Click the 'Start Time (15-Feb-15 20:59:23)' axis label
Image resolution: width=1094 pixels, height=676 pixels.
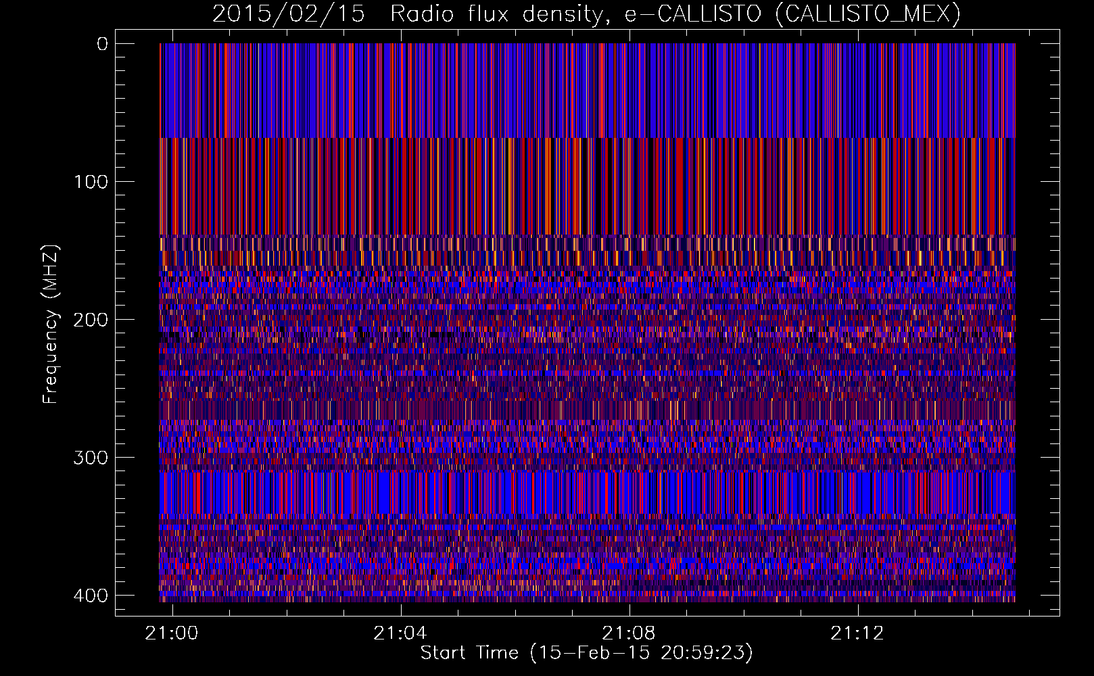coord(586,653)
